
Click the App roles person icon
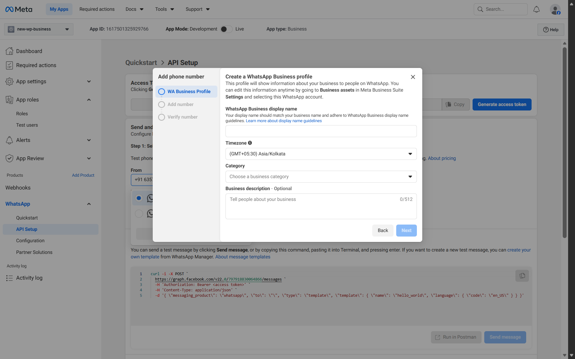point(9,100)
